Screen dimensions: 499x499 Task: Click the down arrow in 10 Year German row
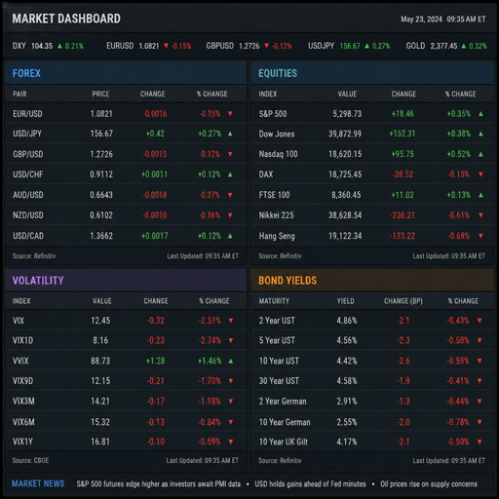coord(480,422)
